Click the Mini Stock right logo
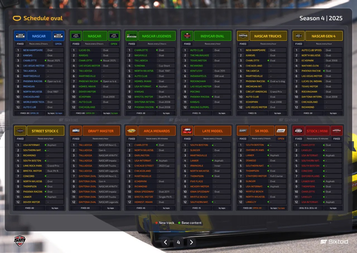The width and height of the screenshot is (357, 253). [336, 131]
